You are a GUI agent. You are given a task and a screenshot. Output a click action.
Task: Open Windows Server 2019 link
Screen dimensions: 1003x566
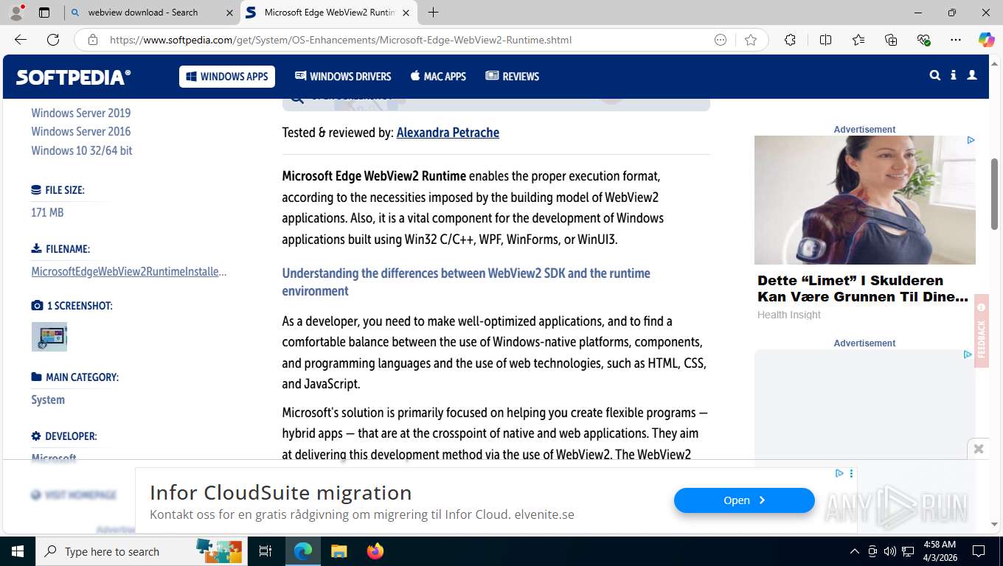pos(81,113)
